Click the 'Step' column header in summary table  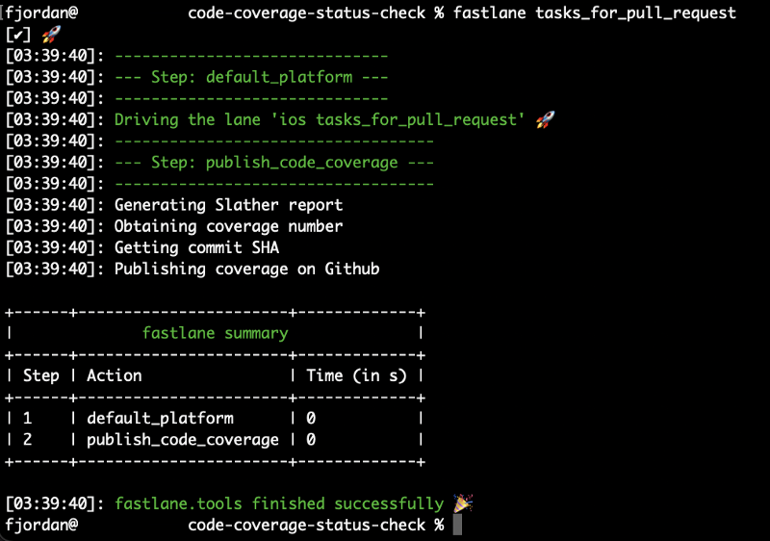tap(40, 375)
